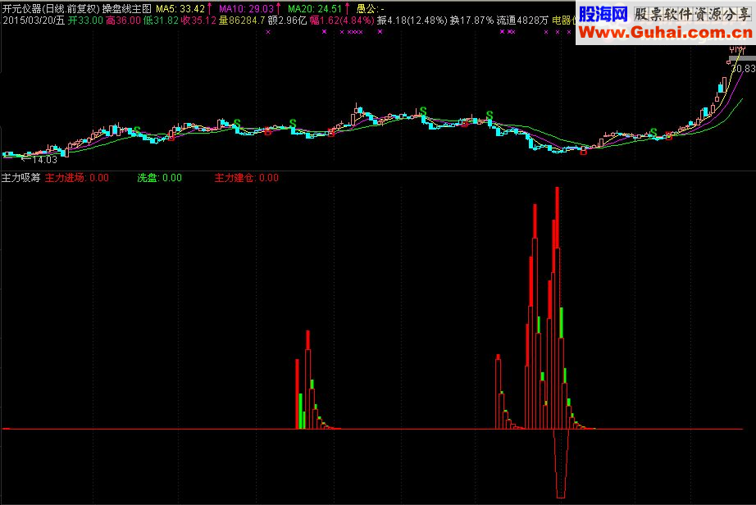
Task: Click the 股票软件资源分享 banner text
Action: click(692, 14)
